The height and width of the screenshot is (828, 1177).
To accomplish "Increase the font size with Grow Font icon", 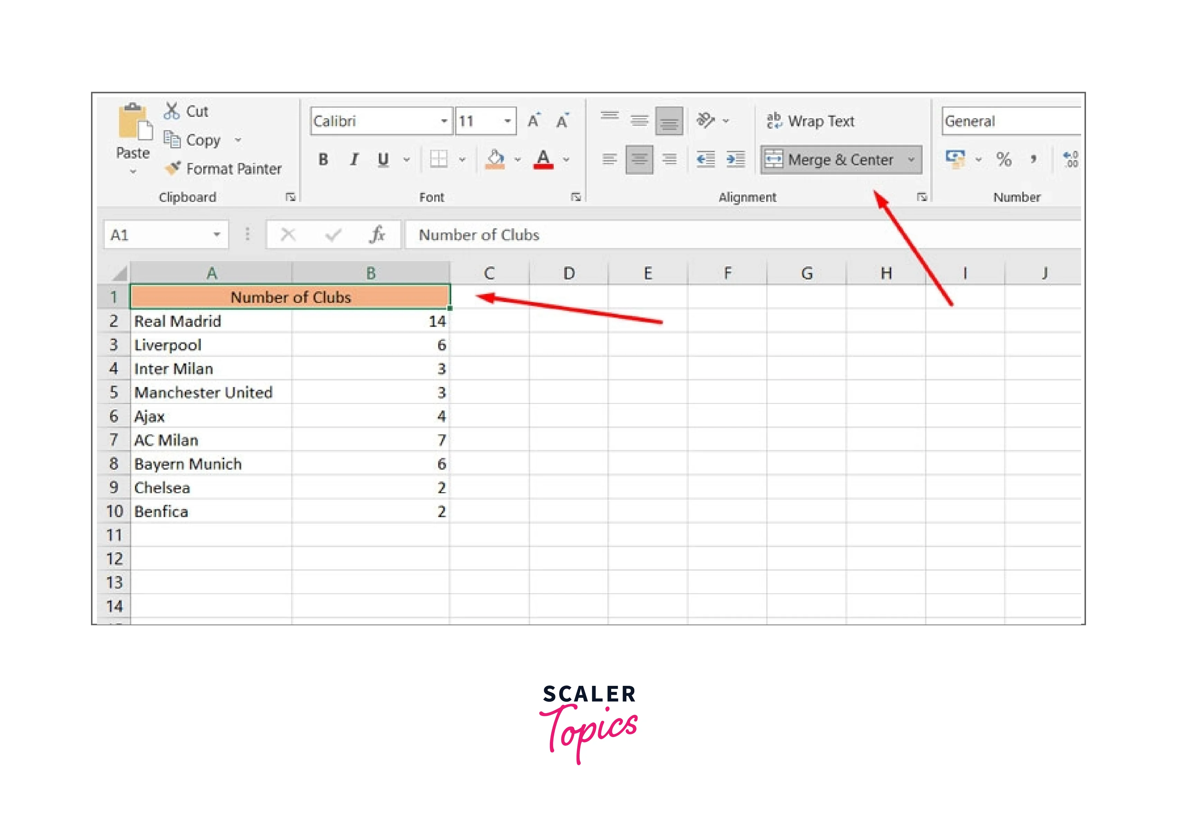I will [x=534, y=120].
